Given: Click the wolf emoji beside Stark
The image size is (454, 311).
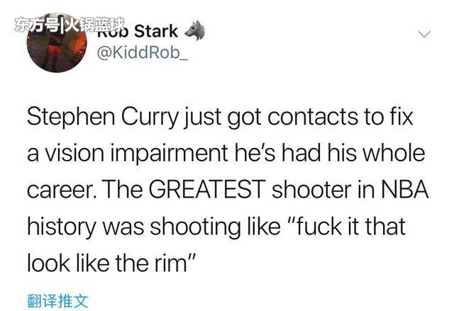Looking at the screenshot, I should coord(194,30).
